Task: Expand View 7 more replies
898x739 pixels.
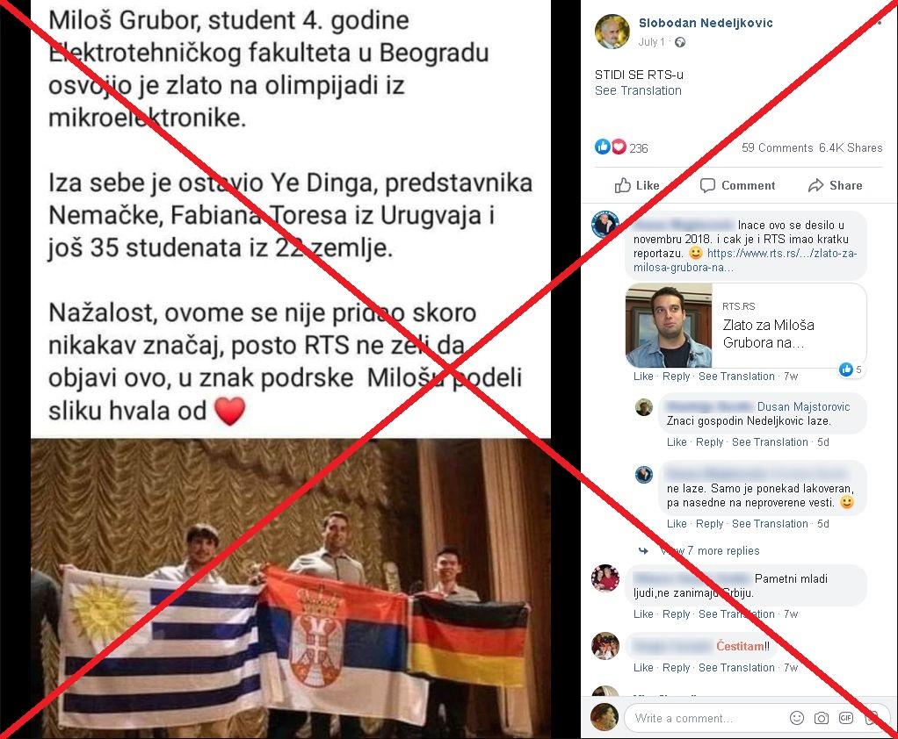Action: [710, 550]
